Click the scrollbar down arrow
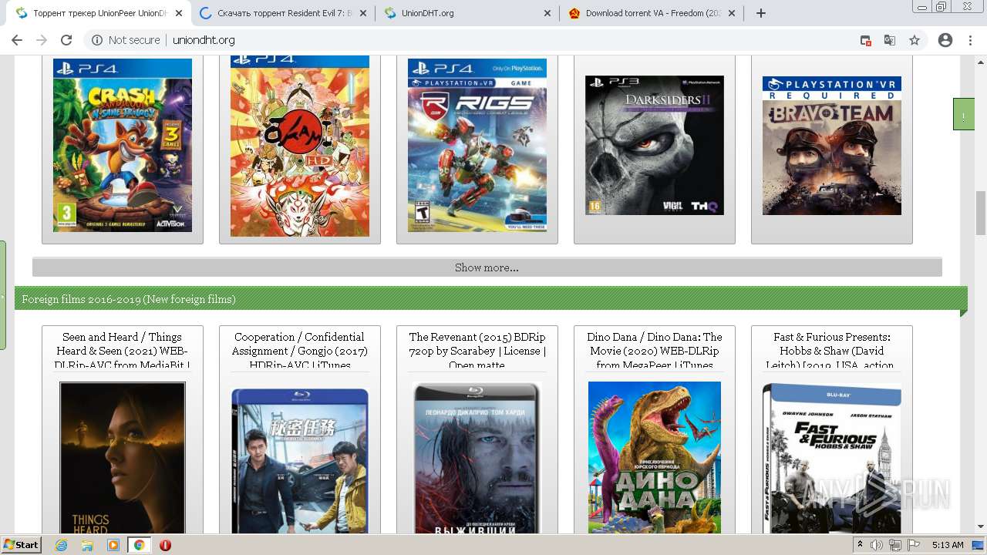The width and height of the screenshot is (987, 555). coord(980,526)
